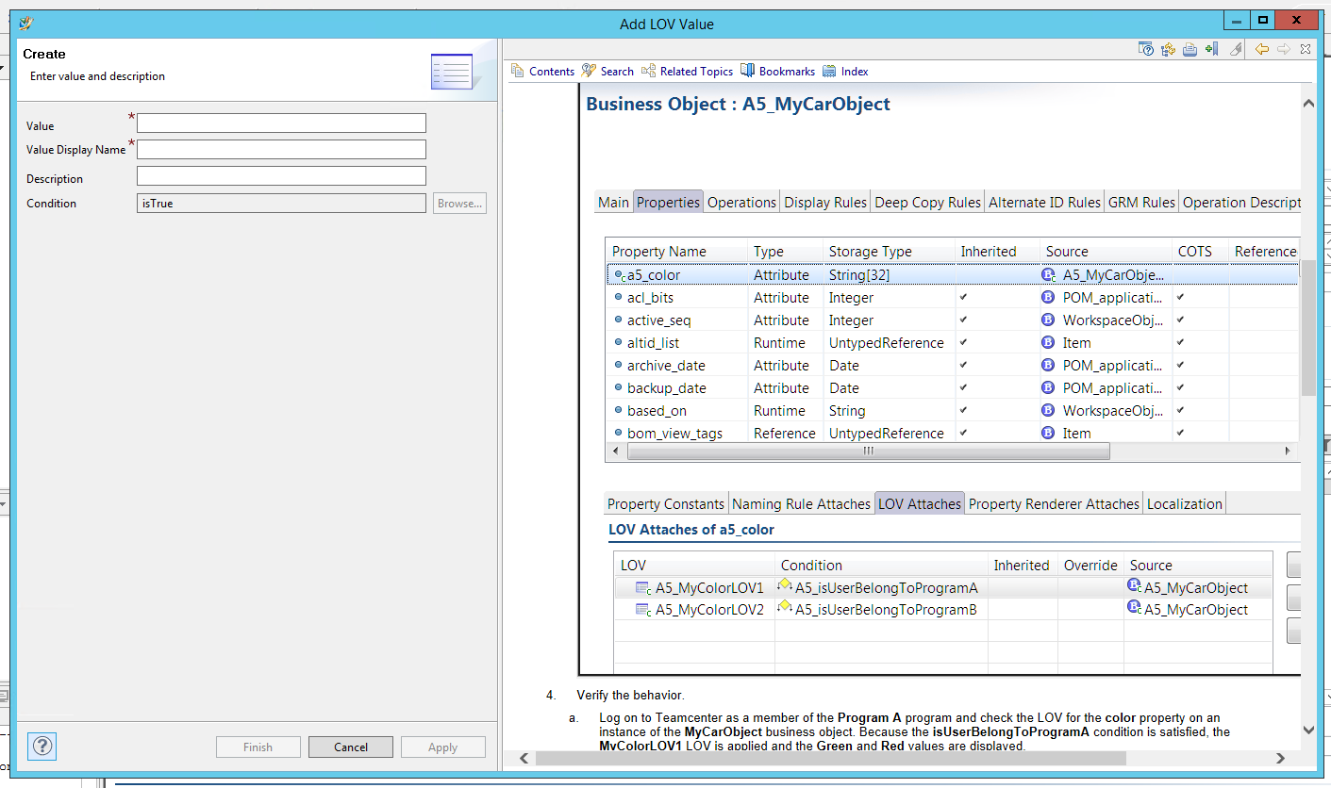Image resolution: width=1331 pixels, height=788 pixels.
Task: Click the help pane vertical scroll-up arrow
Action: pyautogui.click(x=1307, y=103)
